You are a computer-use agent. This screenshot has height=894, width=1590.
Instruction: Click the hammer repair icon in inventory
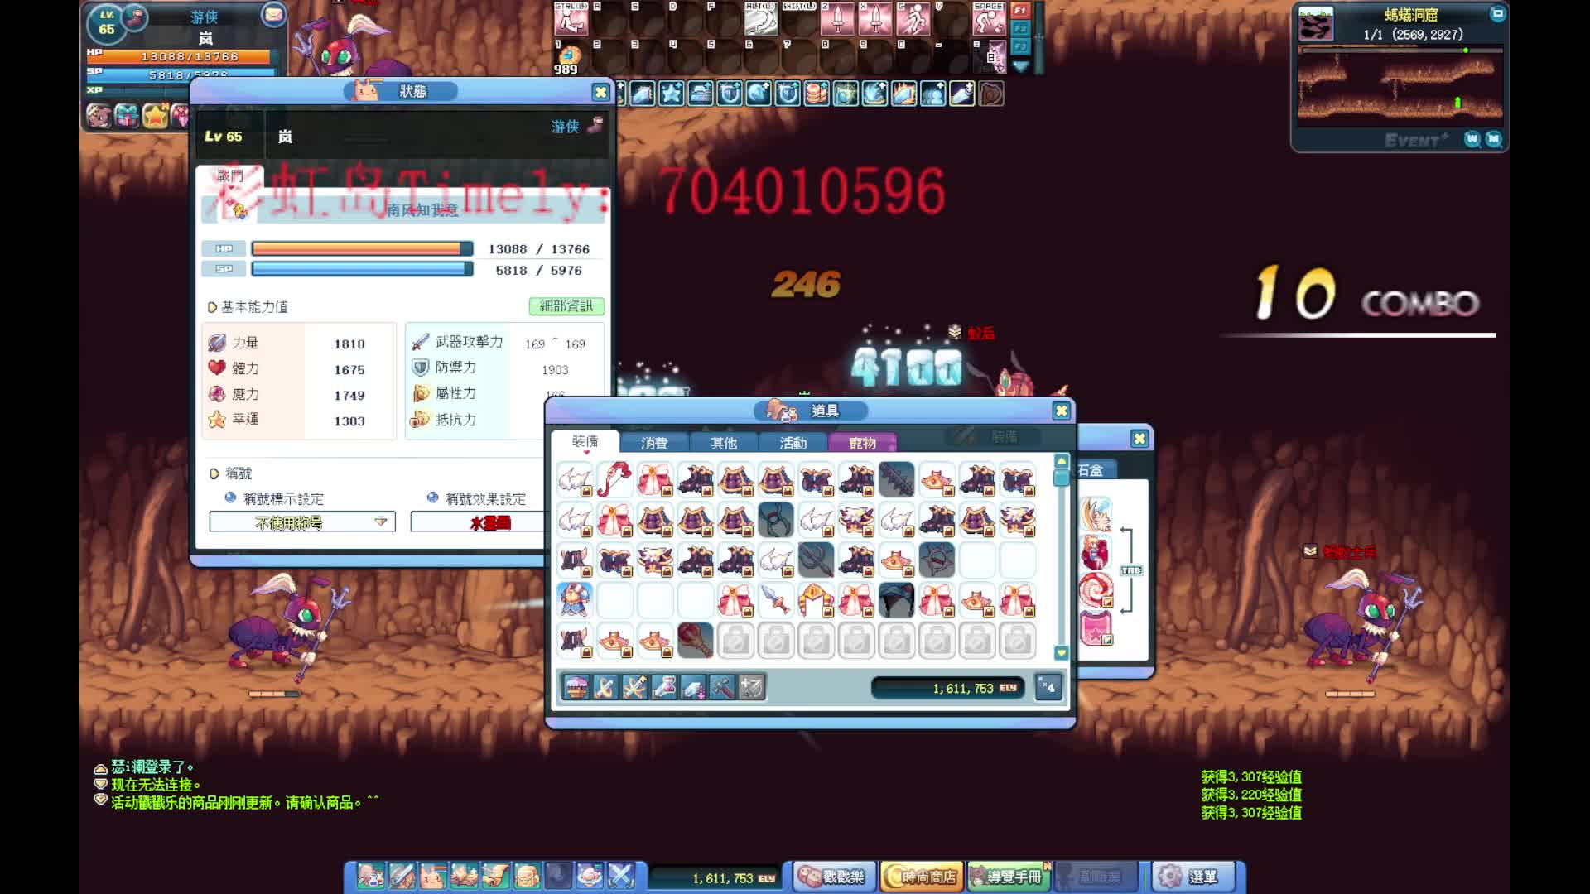[722, 687]
